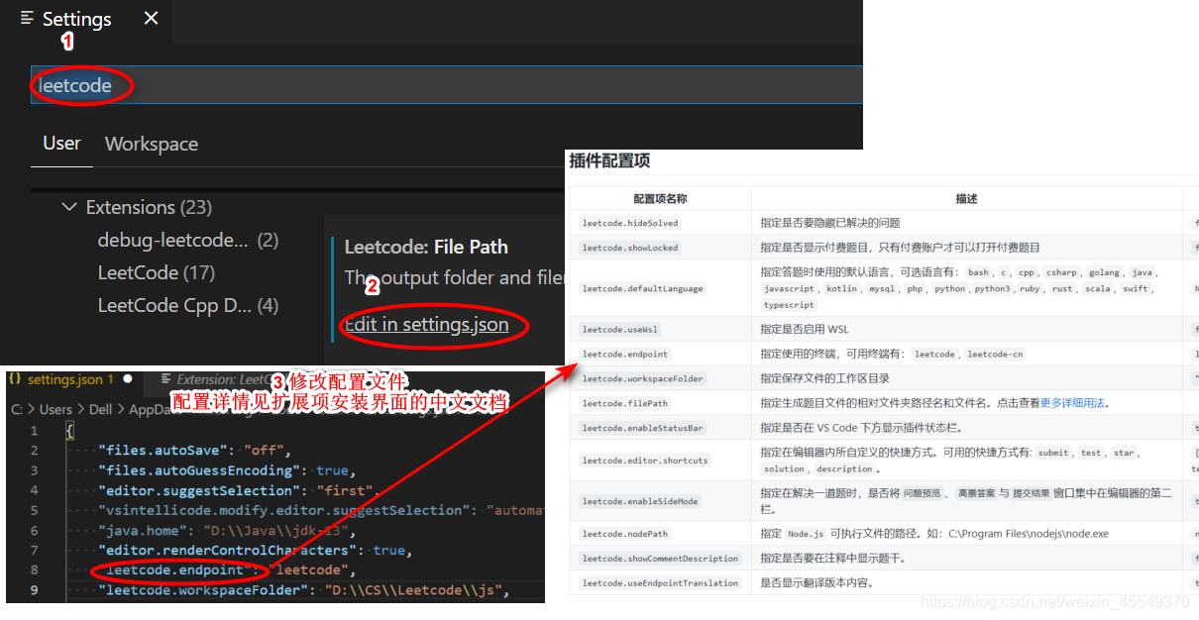This screenshot has width=1199, height=620.
Task: Focus the settings search box containing leetcode
Action: [x=446, y=85]
